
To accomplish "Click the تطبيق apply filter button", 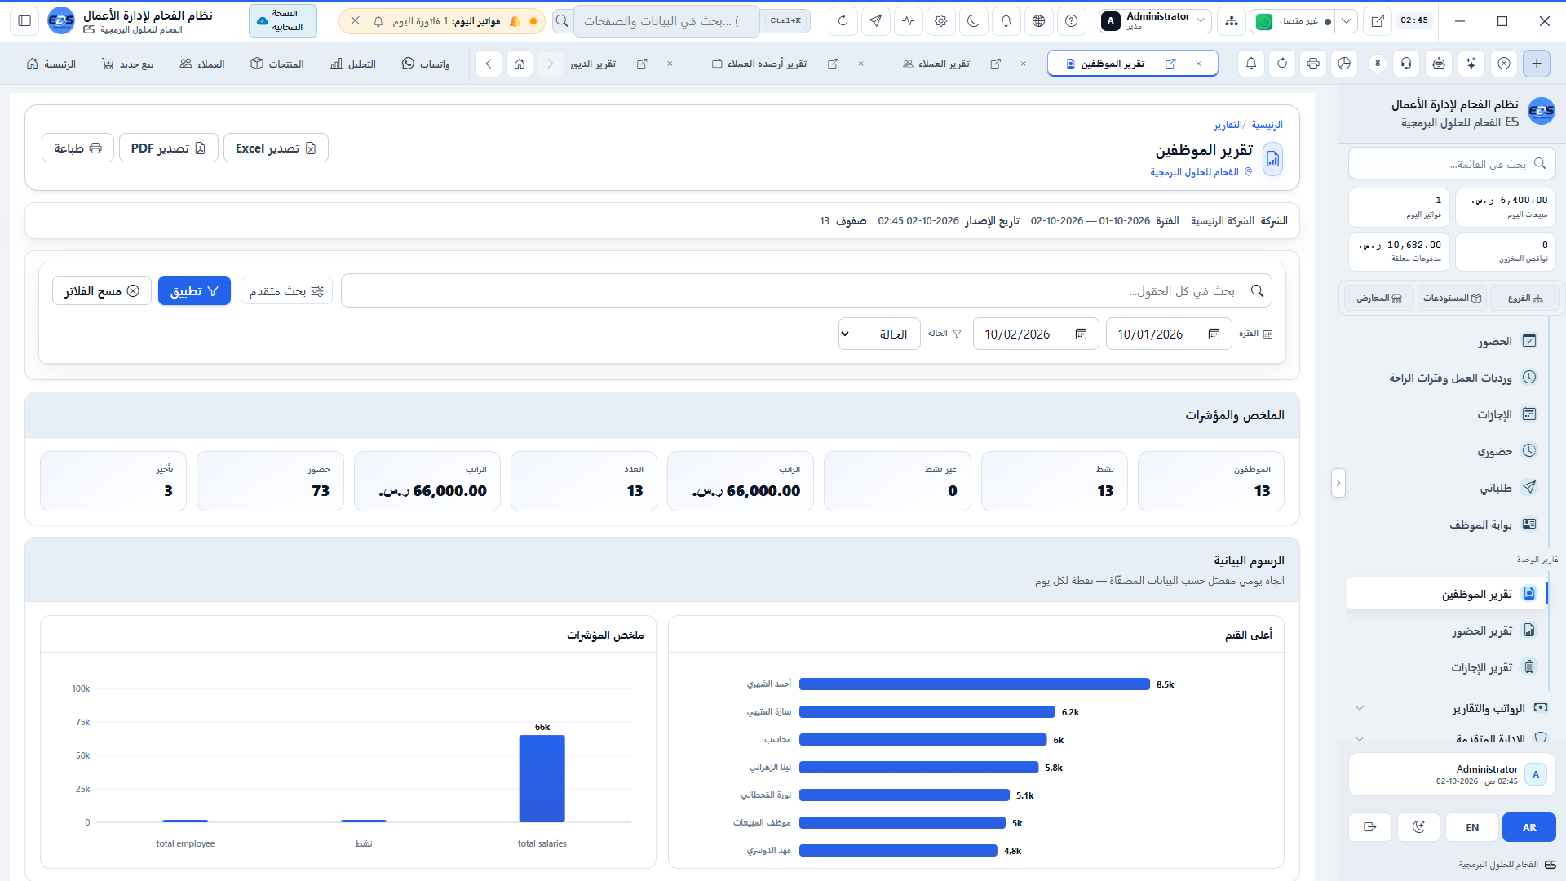I will pyautogui.click(x=194, y=291).
